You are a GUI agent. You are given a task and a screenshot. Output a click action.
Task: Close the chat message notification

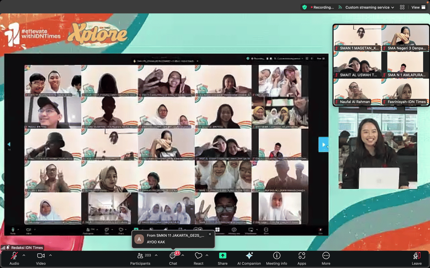point(210,234)
